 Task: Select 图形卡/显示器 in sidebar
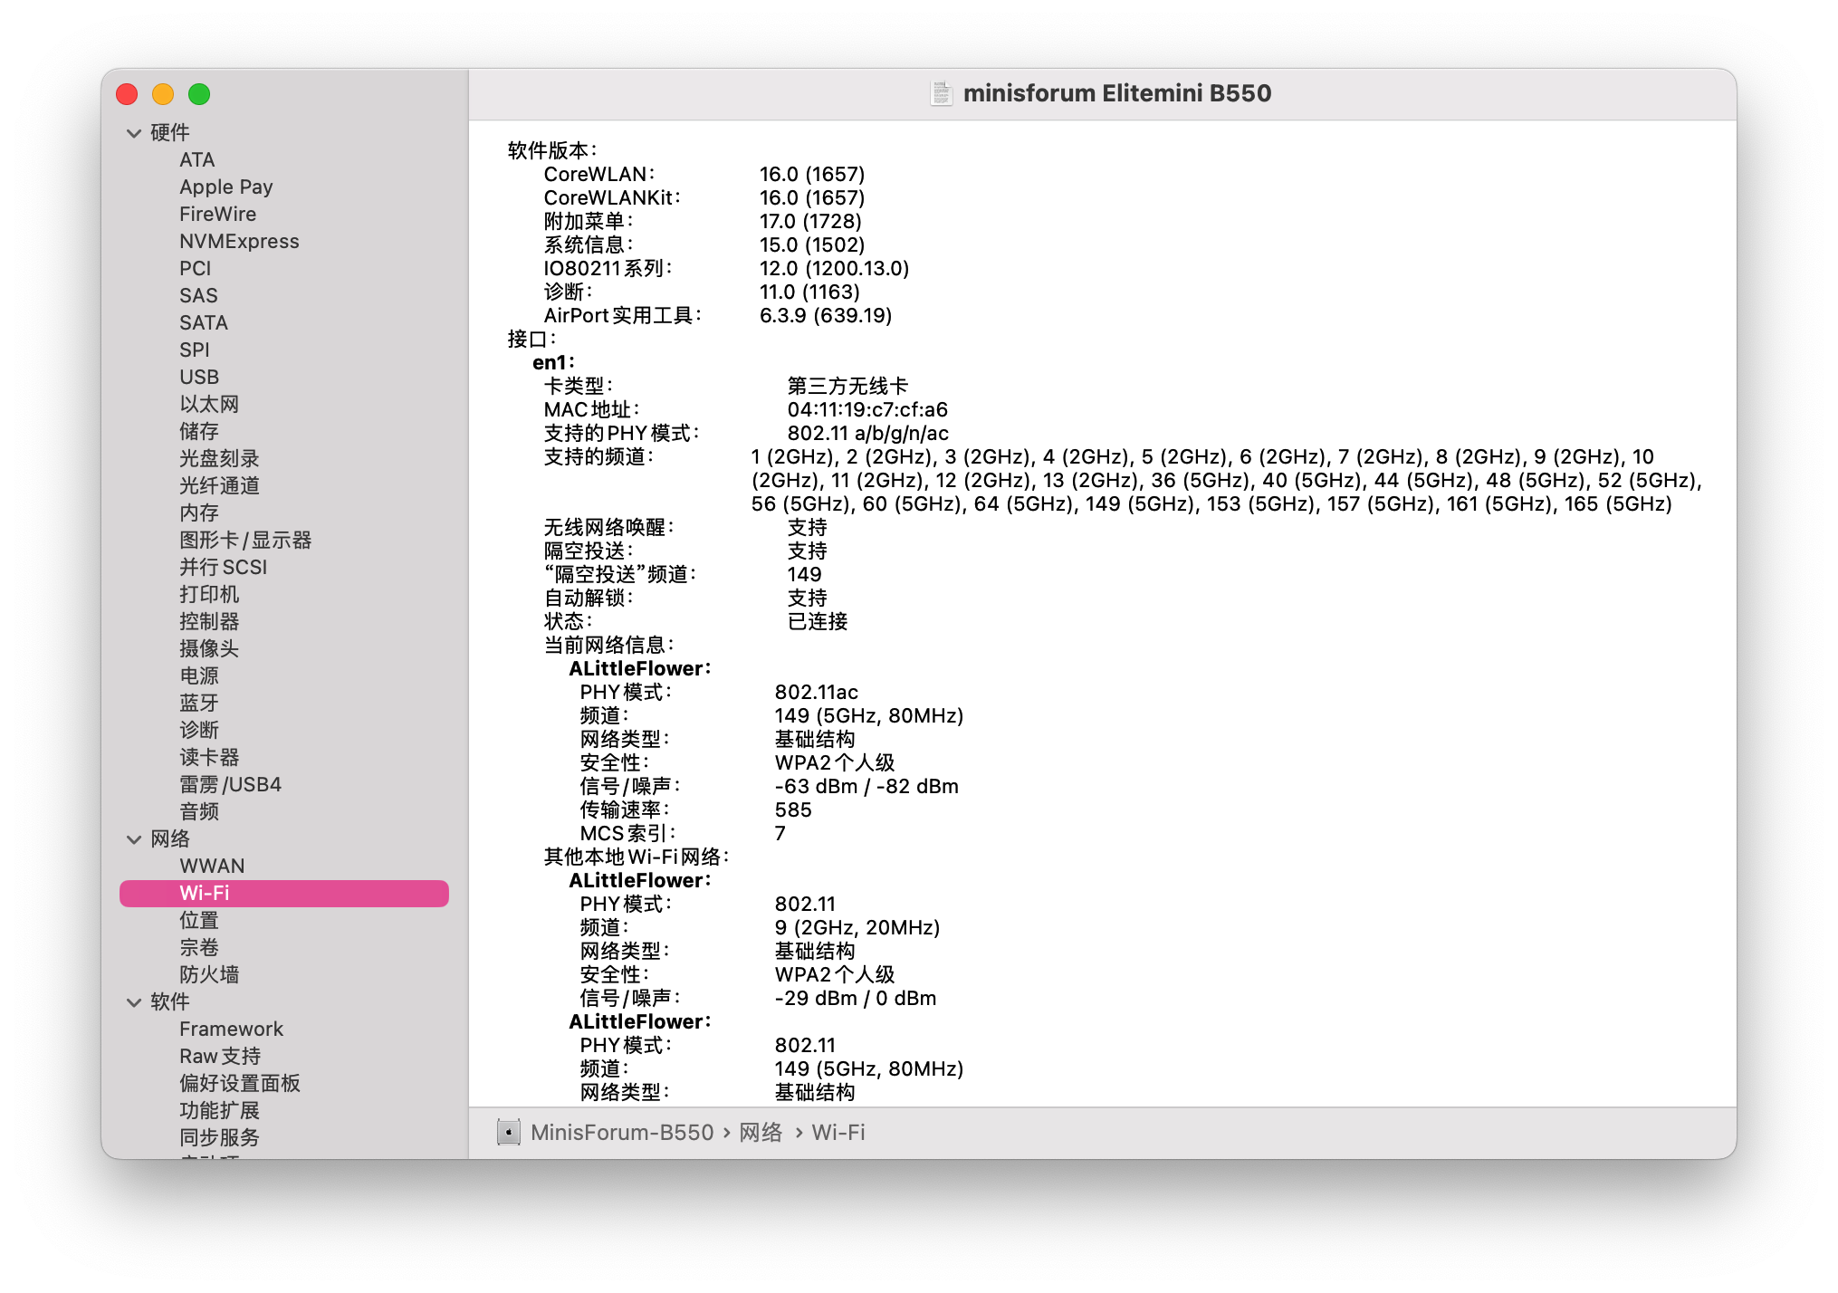(x=245, y=540)
